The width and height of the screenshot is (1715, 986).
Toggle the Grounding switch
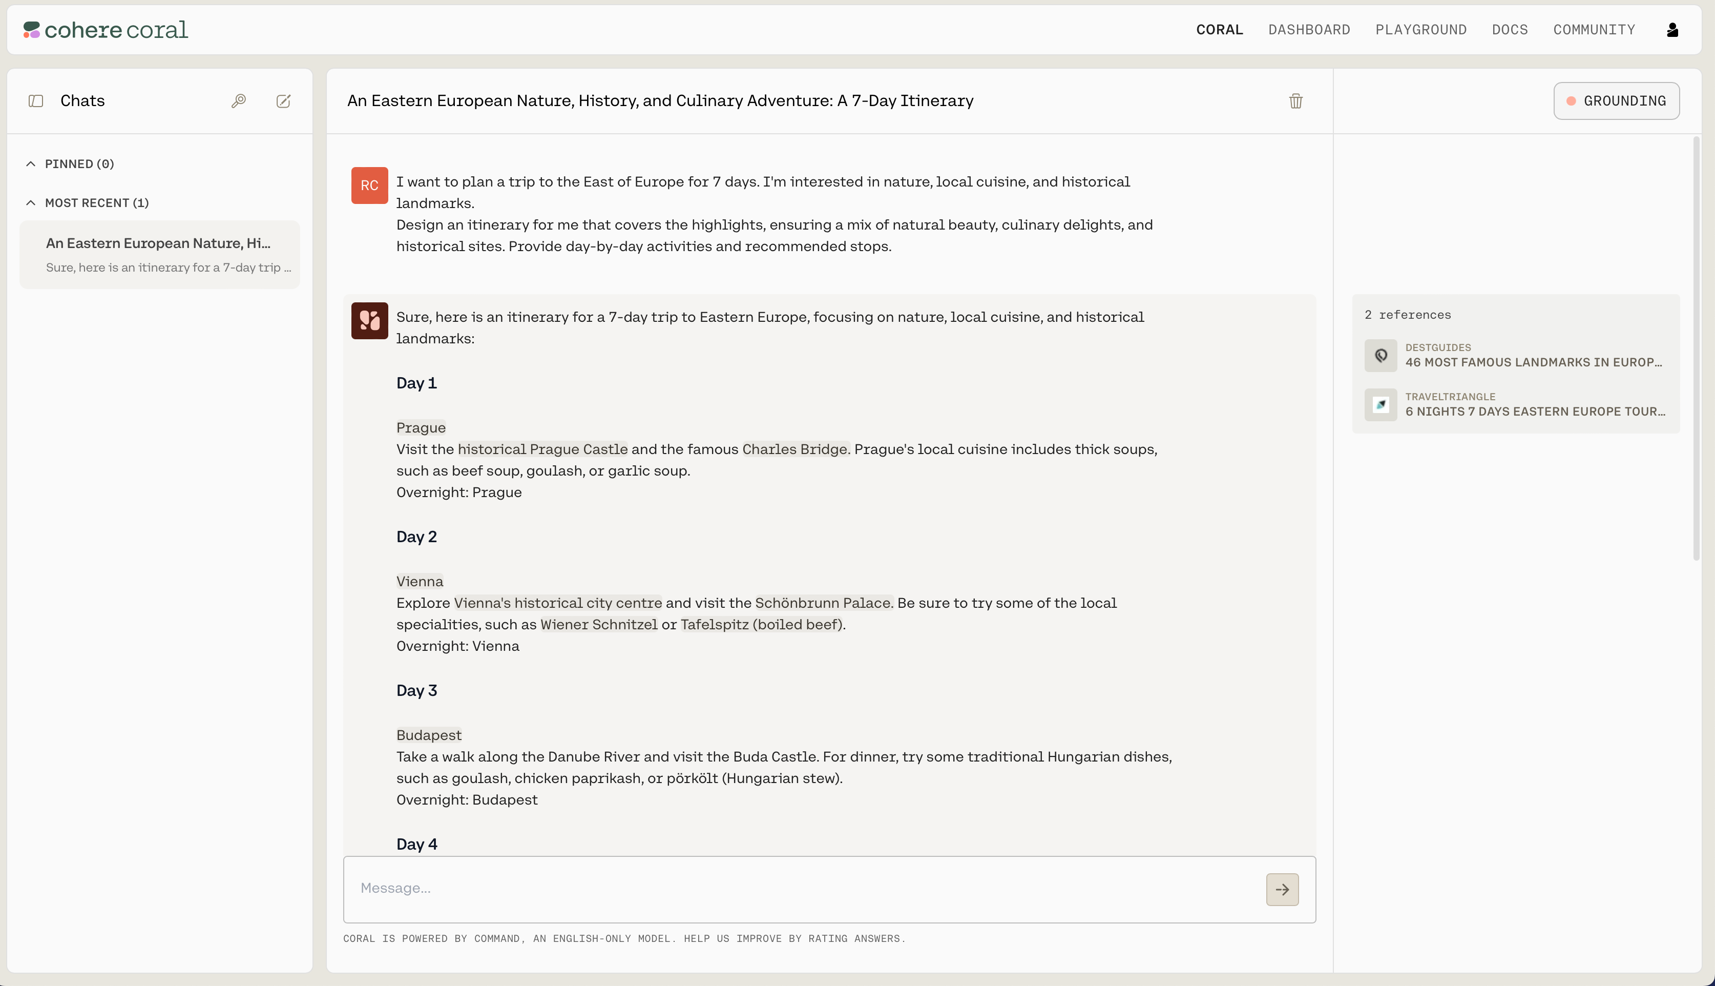point(1616,101)
